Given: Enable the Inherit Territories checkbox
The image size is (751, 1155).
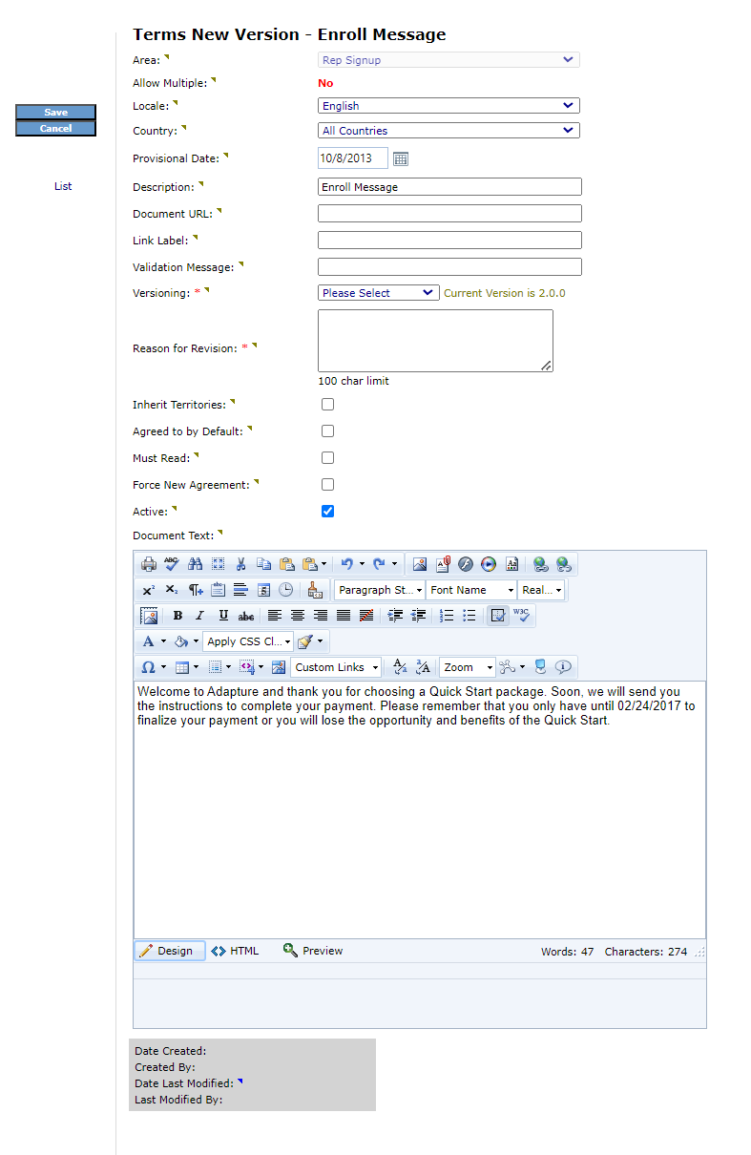Looking at the screenshot, I should (327, 405).
